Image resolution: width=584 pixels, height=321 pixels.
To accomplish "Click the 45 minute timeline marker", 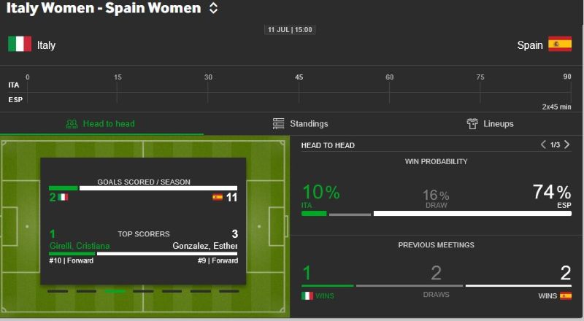I will click(299, 77).
